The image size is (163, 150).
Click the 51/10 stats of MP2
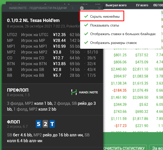[x=93, y=52]
